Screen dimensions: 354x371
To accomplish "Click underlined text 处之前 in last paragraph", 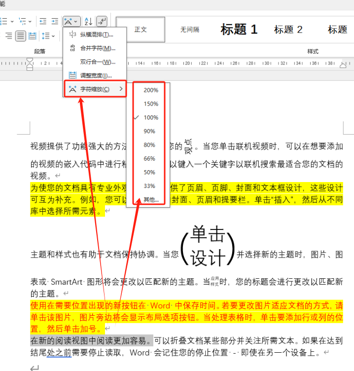I will click(x=59, y=353).
